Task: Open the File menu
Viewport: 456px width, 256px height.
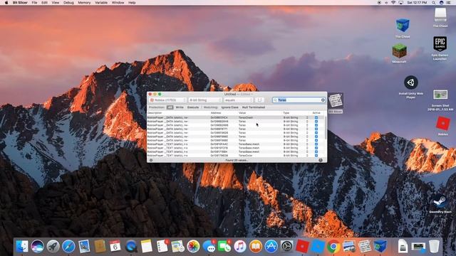Action: (x=34, y=3)
